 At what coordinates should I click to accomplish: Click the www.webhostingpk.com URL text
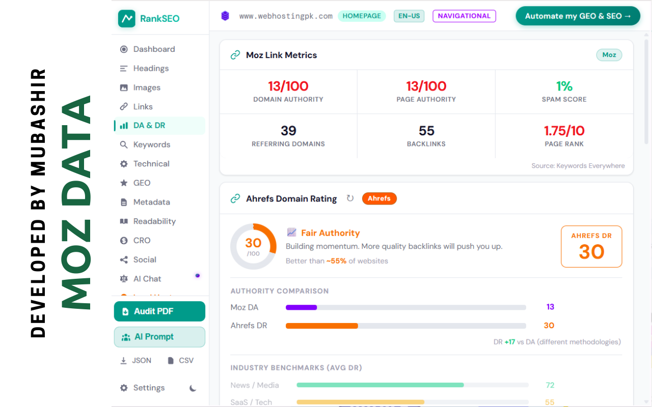click(x=286, y=16)
